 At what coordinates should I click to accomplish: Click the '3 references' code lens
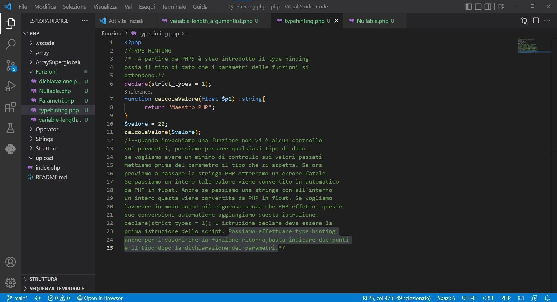pyautogui.click(x=138, y=92)
